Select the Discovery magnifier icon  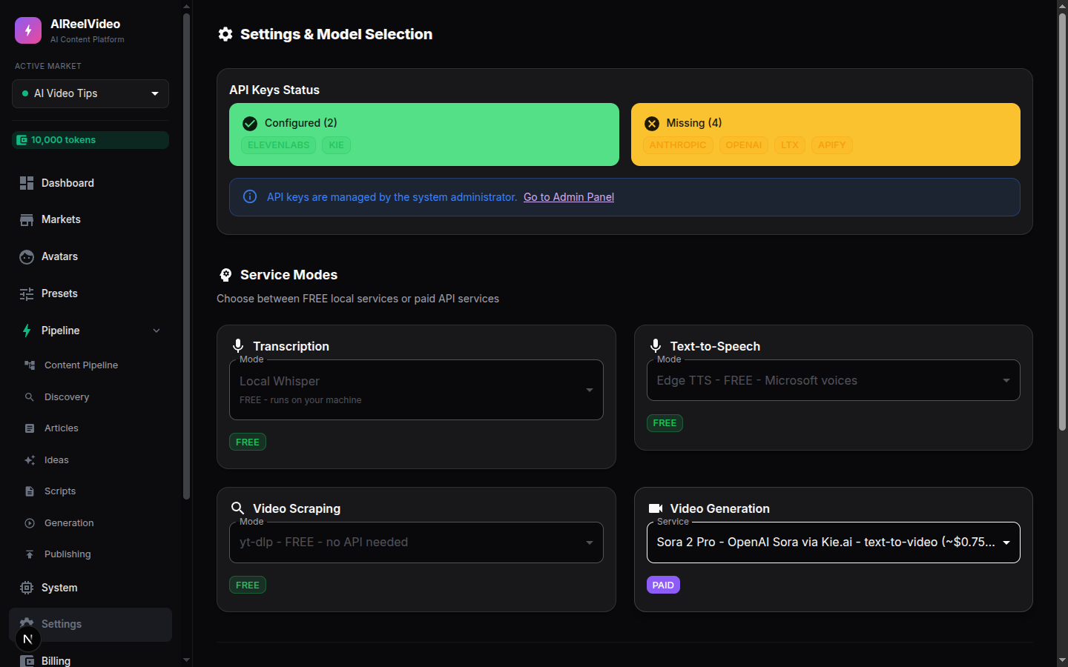(x=30, y=396)
